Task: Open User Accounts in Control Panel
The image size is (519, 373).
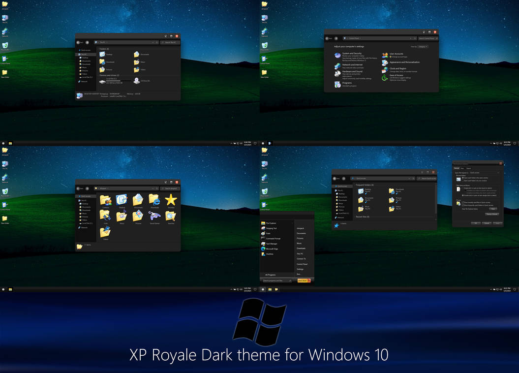Action: pyautogui.click(x=396, y=54)
